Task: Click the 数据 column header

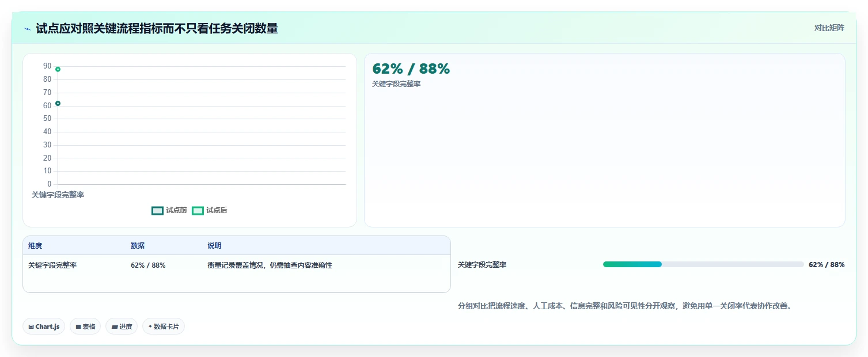Action: 138,246
